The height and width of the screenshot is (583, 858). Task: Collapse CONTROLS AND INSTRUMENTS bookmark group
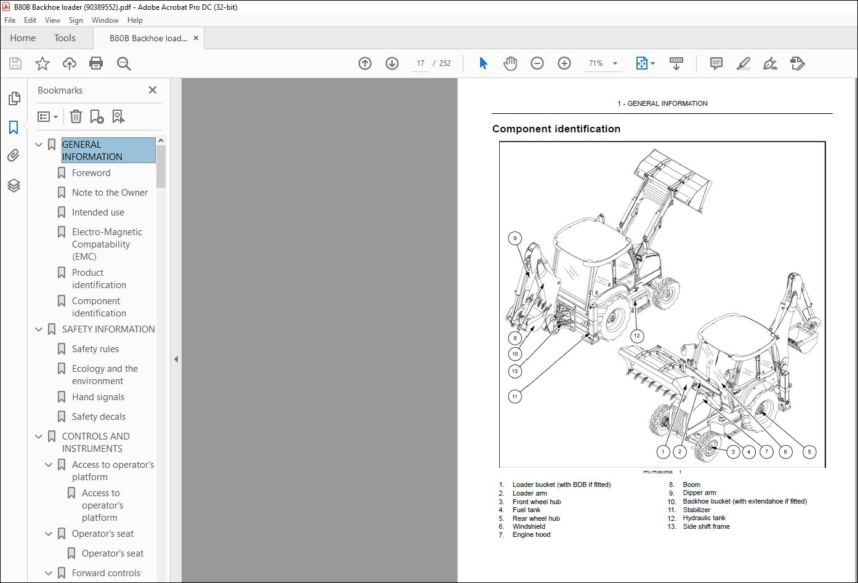39,436
